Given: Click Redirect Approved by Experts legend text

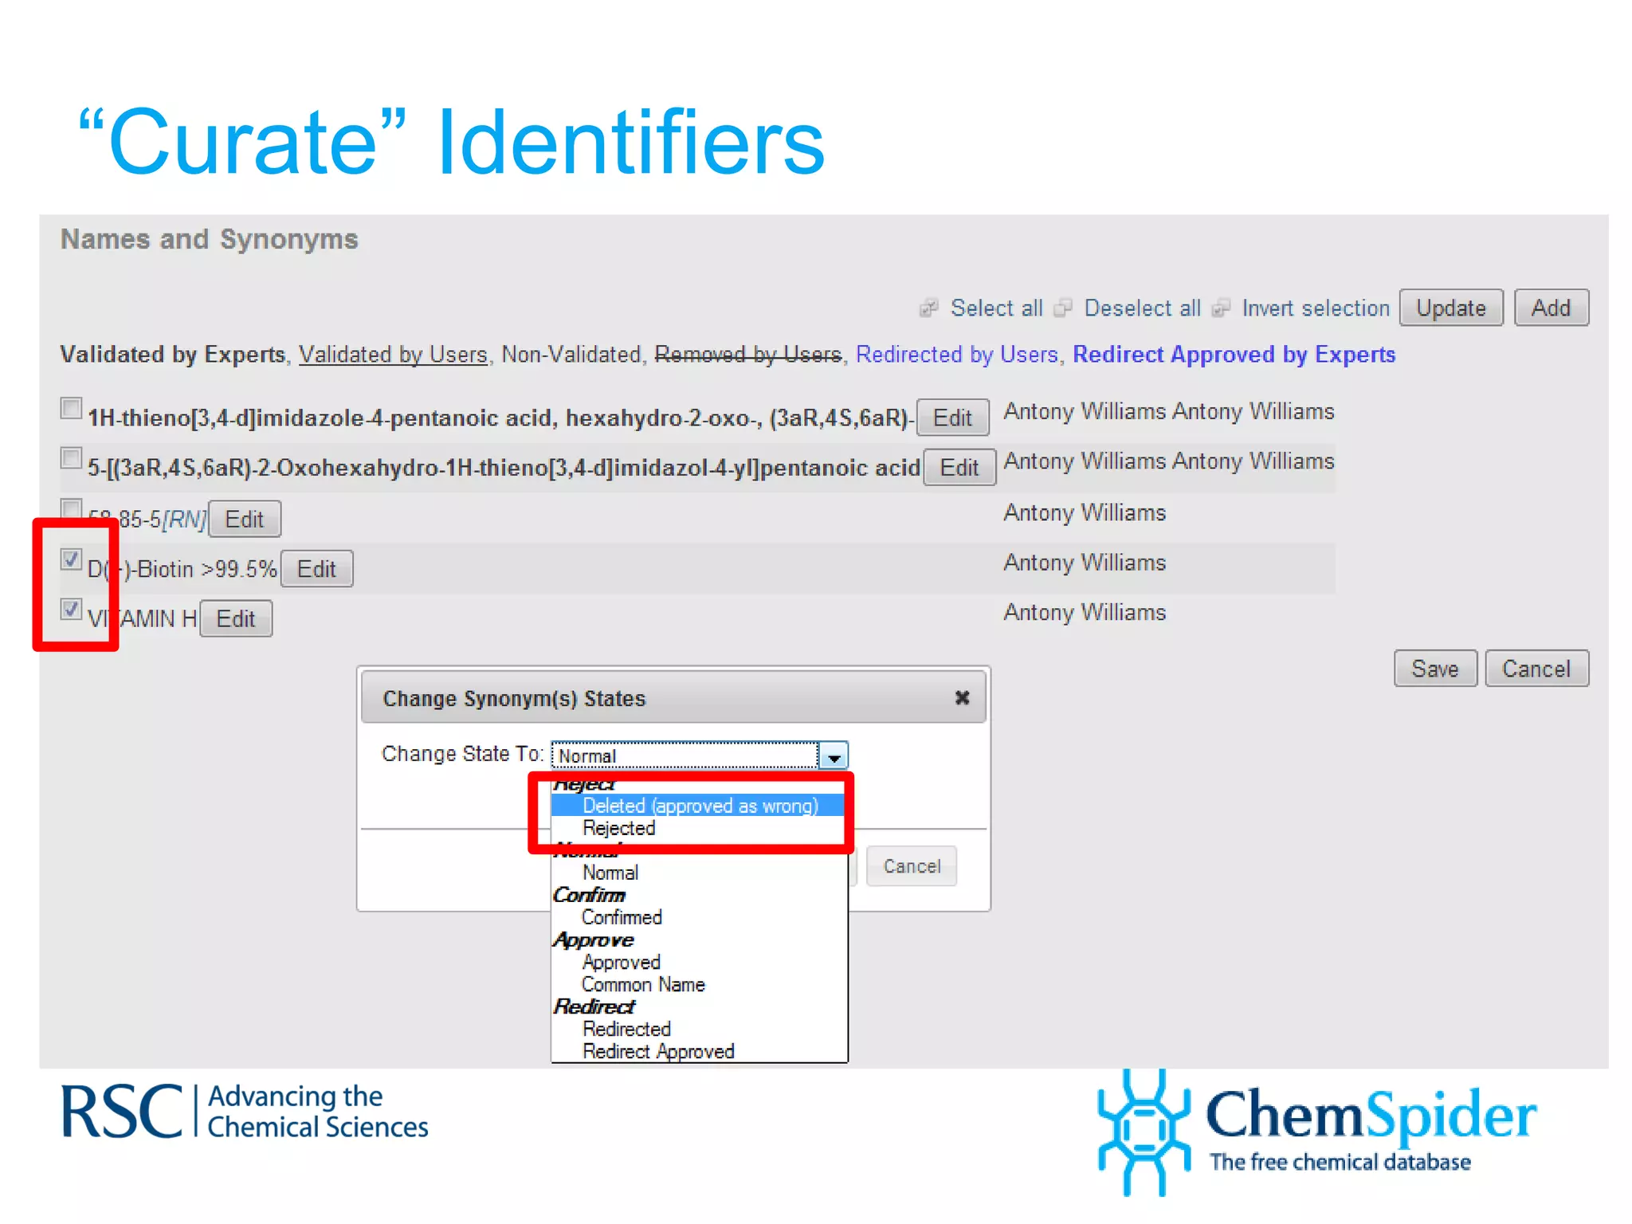Looking at the screenshot, I should 1234,355.
